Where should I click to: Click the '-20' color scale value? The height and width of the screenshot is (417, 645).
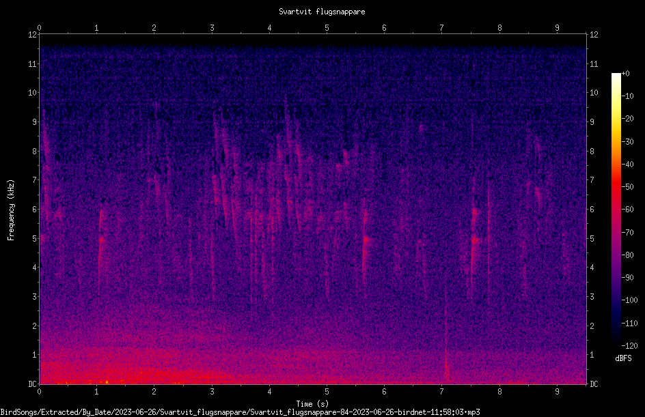[x=628, y=119]
